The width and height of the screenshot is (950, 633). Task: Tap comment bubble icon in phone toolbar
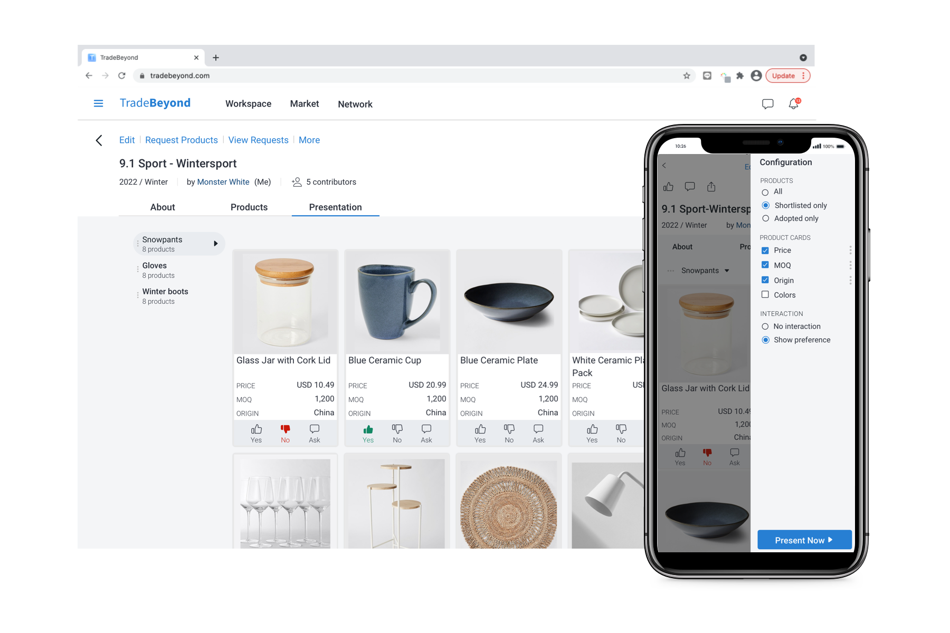pos(690,186)
